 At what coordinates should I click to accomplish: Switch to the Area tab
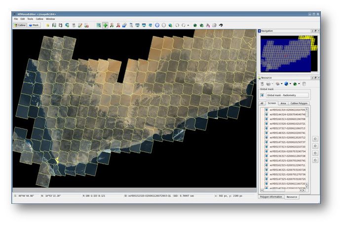[x=283, y=103]
